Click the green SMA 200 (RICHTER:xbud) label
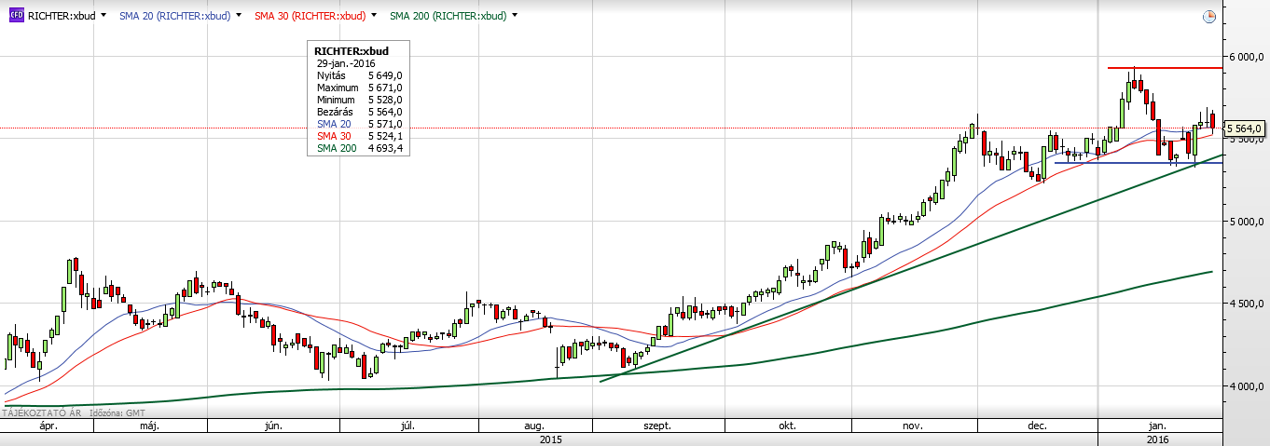This screenshot has width=1270, height=446. click(x=449, y=16)
